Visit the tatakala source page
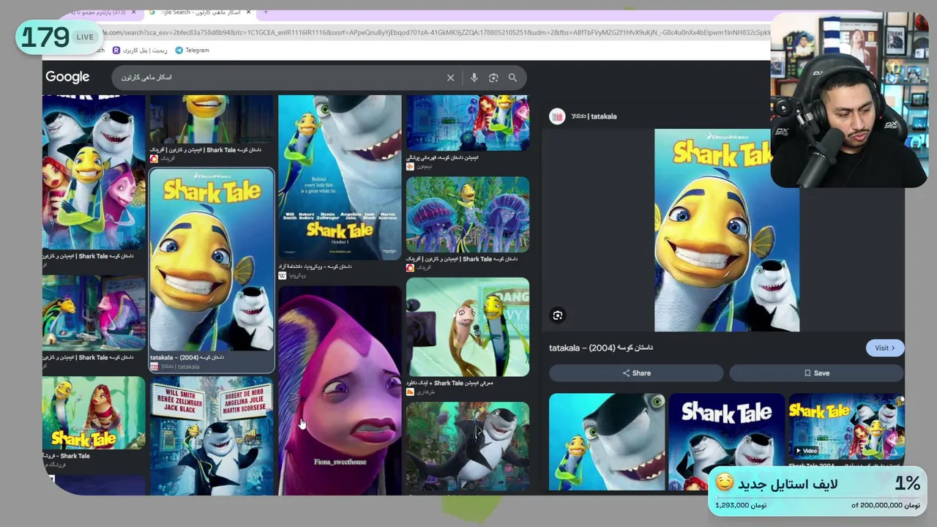The width and height of the screenshot is (937, 527). [885, 348]
